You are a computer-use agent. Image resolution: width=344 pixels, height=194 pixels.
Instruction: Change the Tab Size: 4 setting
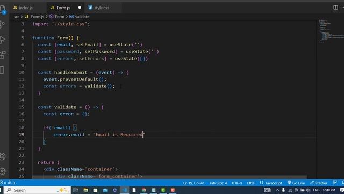(x=218, y=183)
